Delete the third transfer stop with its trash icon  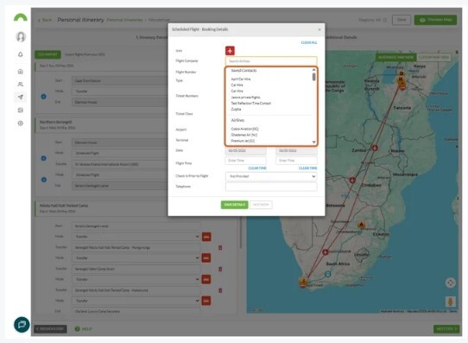pos(220,290)
